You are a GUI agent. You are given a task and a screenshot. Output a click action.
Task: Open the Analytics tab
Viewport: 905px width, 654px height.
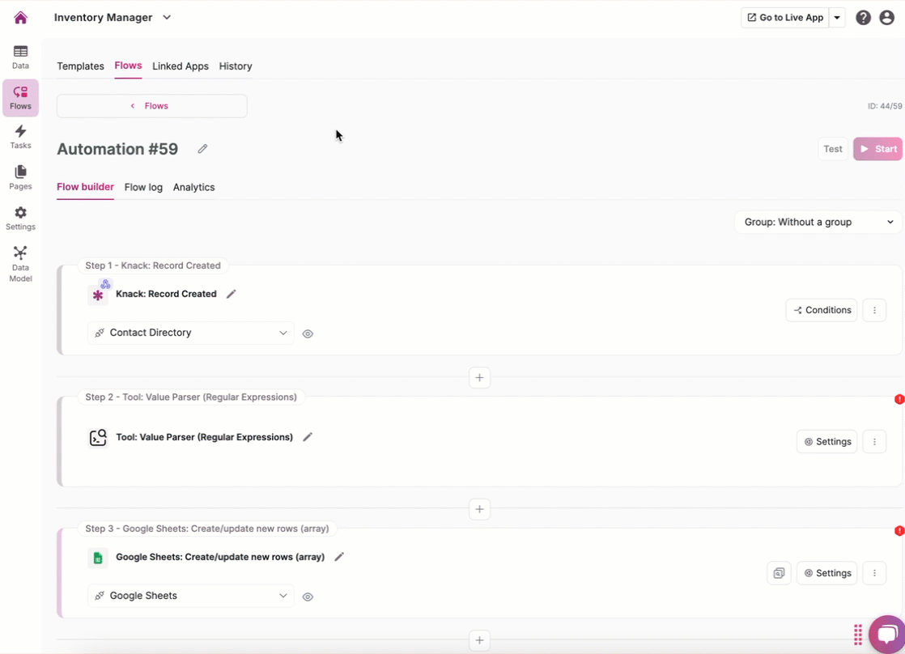[194, 187]
